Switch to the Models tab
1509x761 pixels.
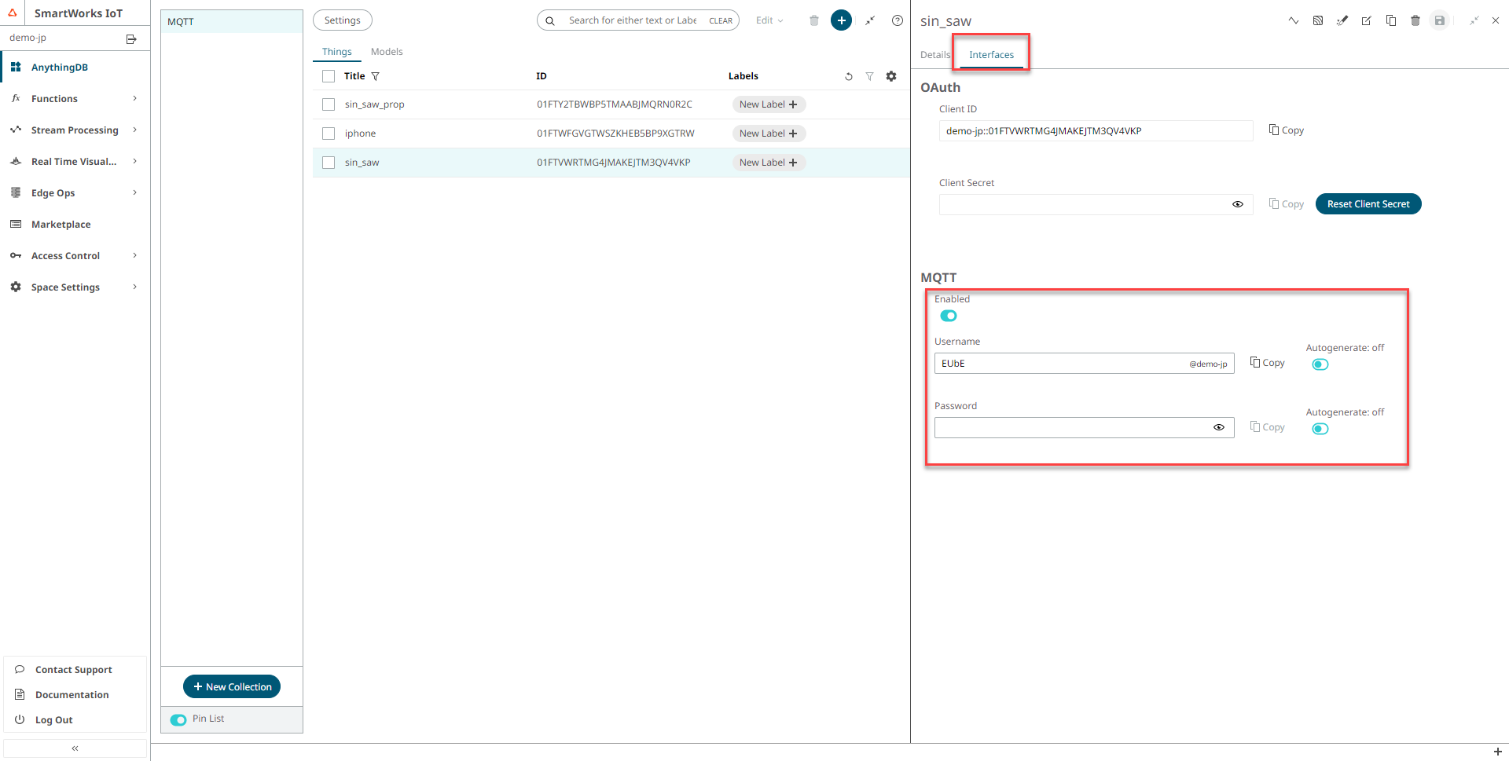387,51
